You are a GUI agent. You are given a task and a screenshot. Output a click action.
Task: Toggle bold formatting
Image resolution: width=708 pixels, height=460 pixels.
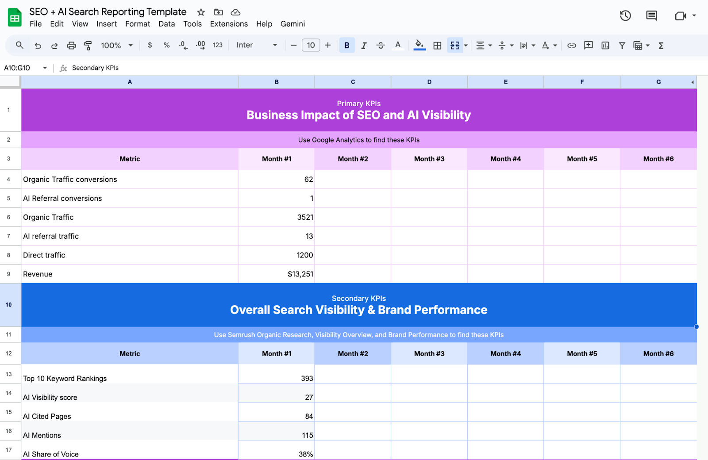click(347, 45)
